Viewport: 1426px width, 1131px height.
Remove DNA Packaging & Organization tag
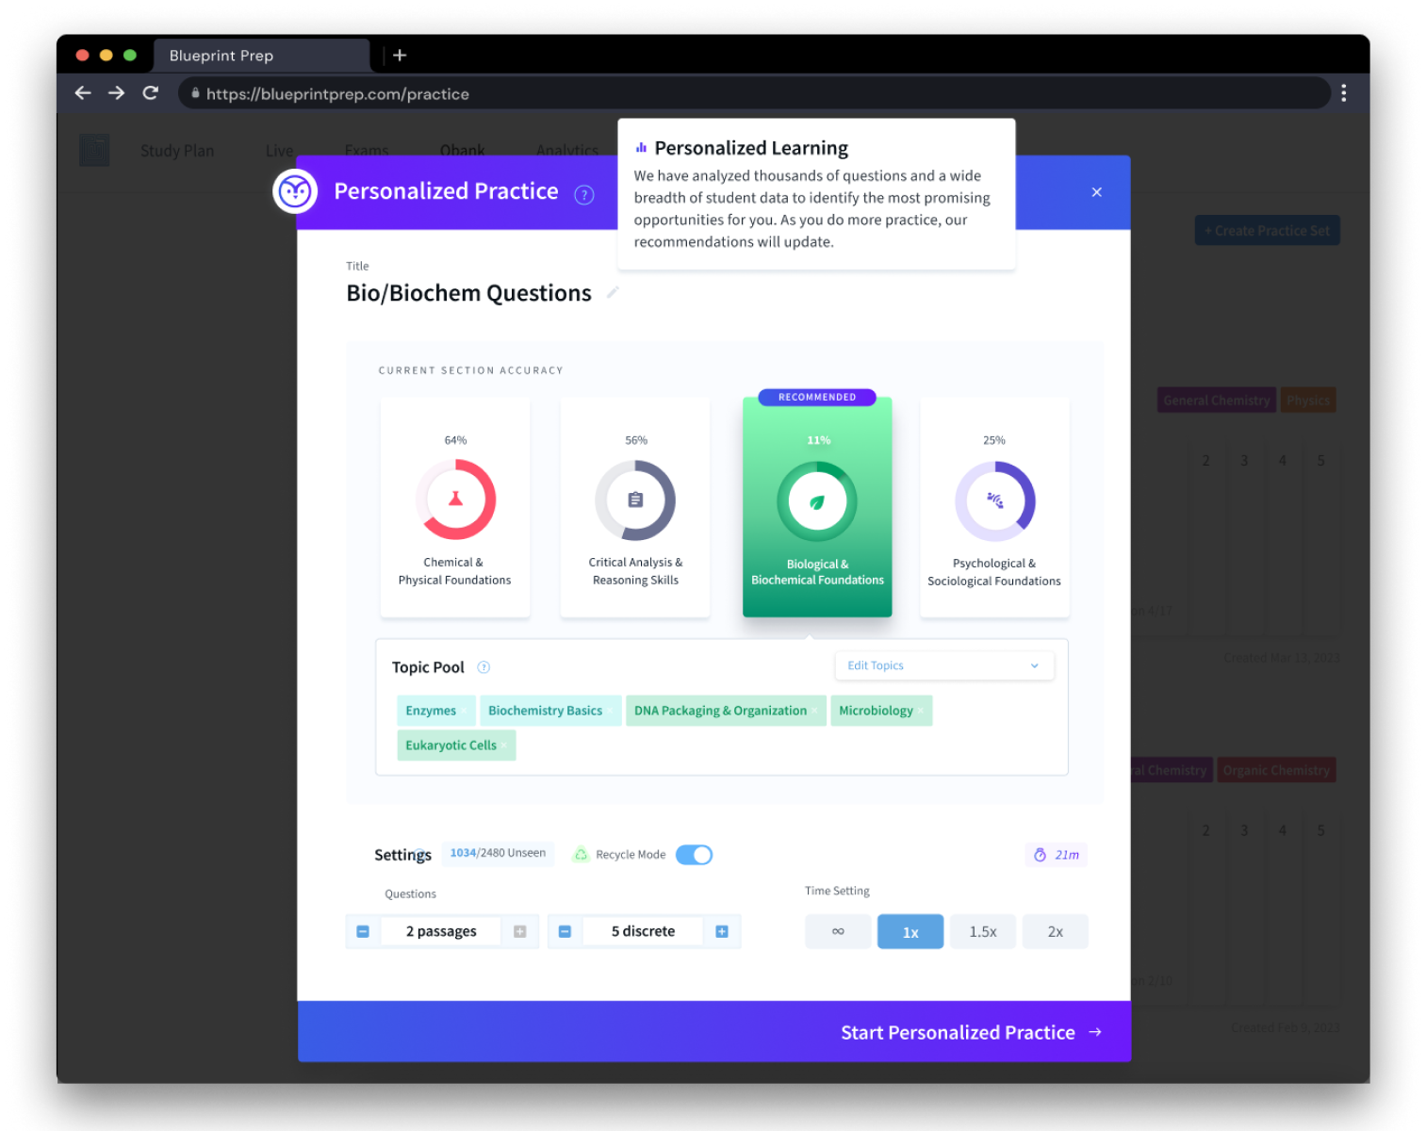[815, 712]
